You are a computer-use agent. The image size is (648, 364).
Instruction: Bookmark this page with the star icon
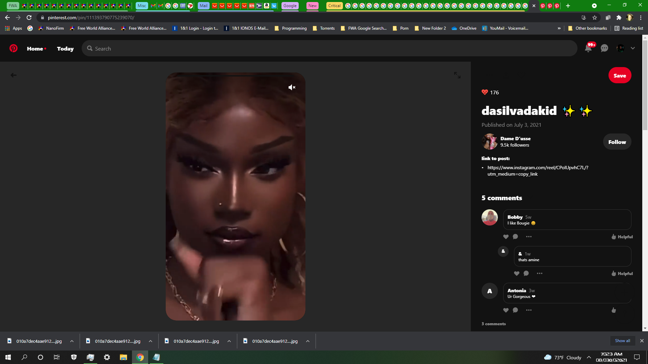(x=595, y=18)
